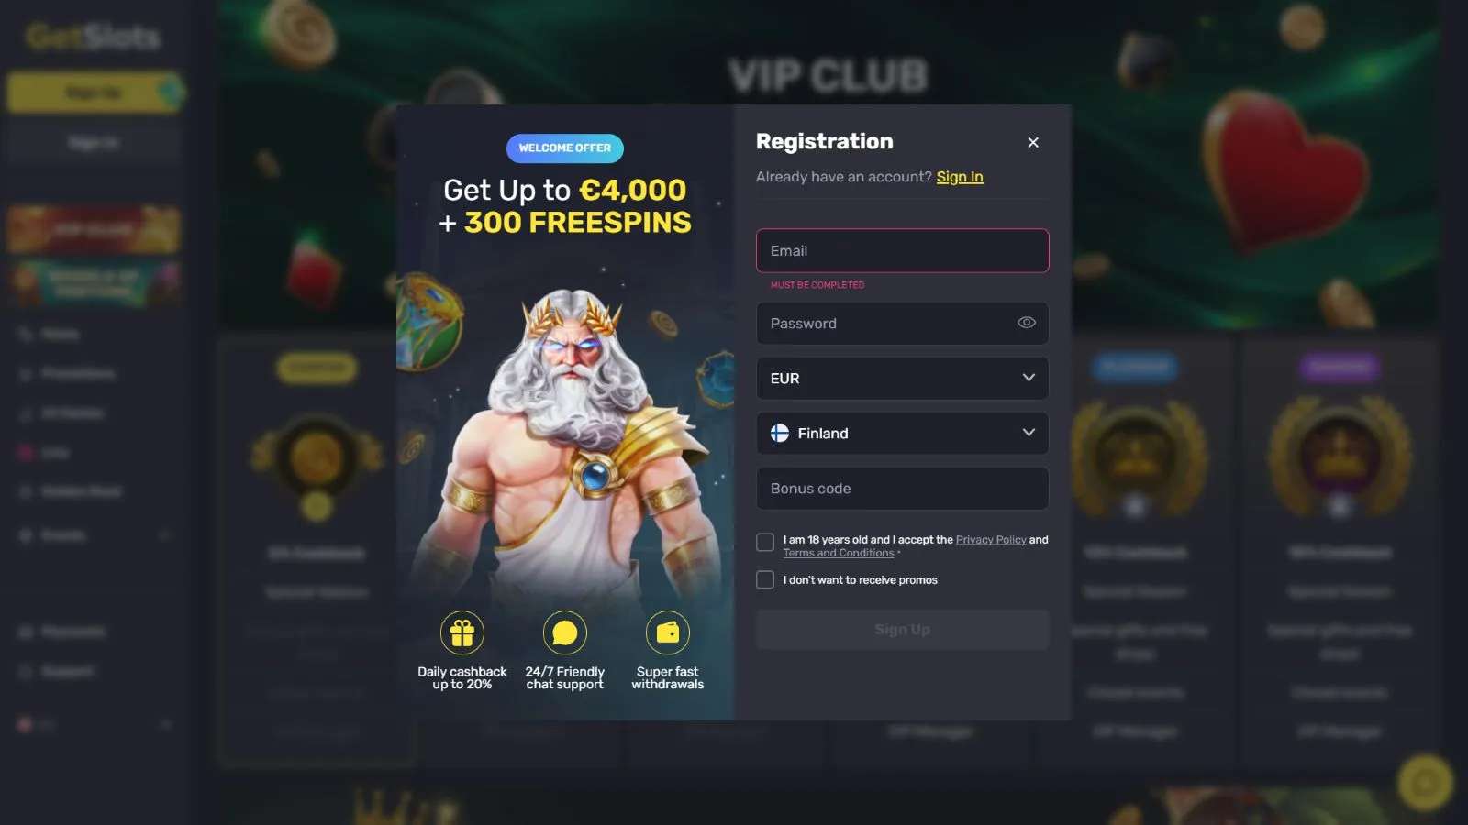Click the daily cashback gift icon
The width and height of the screenshot is (1468, 825).
(462, 632)
